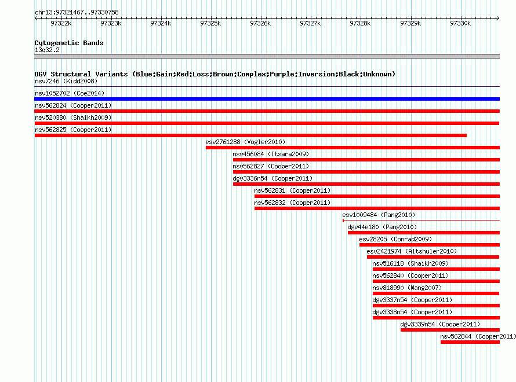
Task: Open the esv2421974 (Altshuler2010) label
Action: (x=412, y=251)
